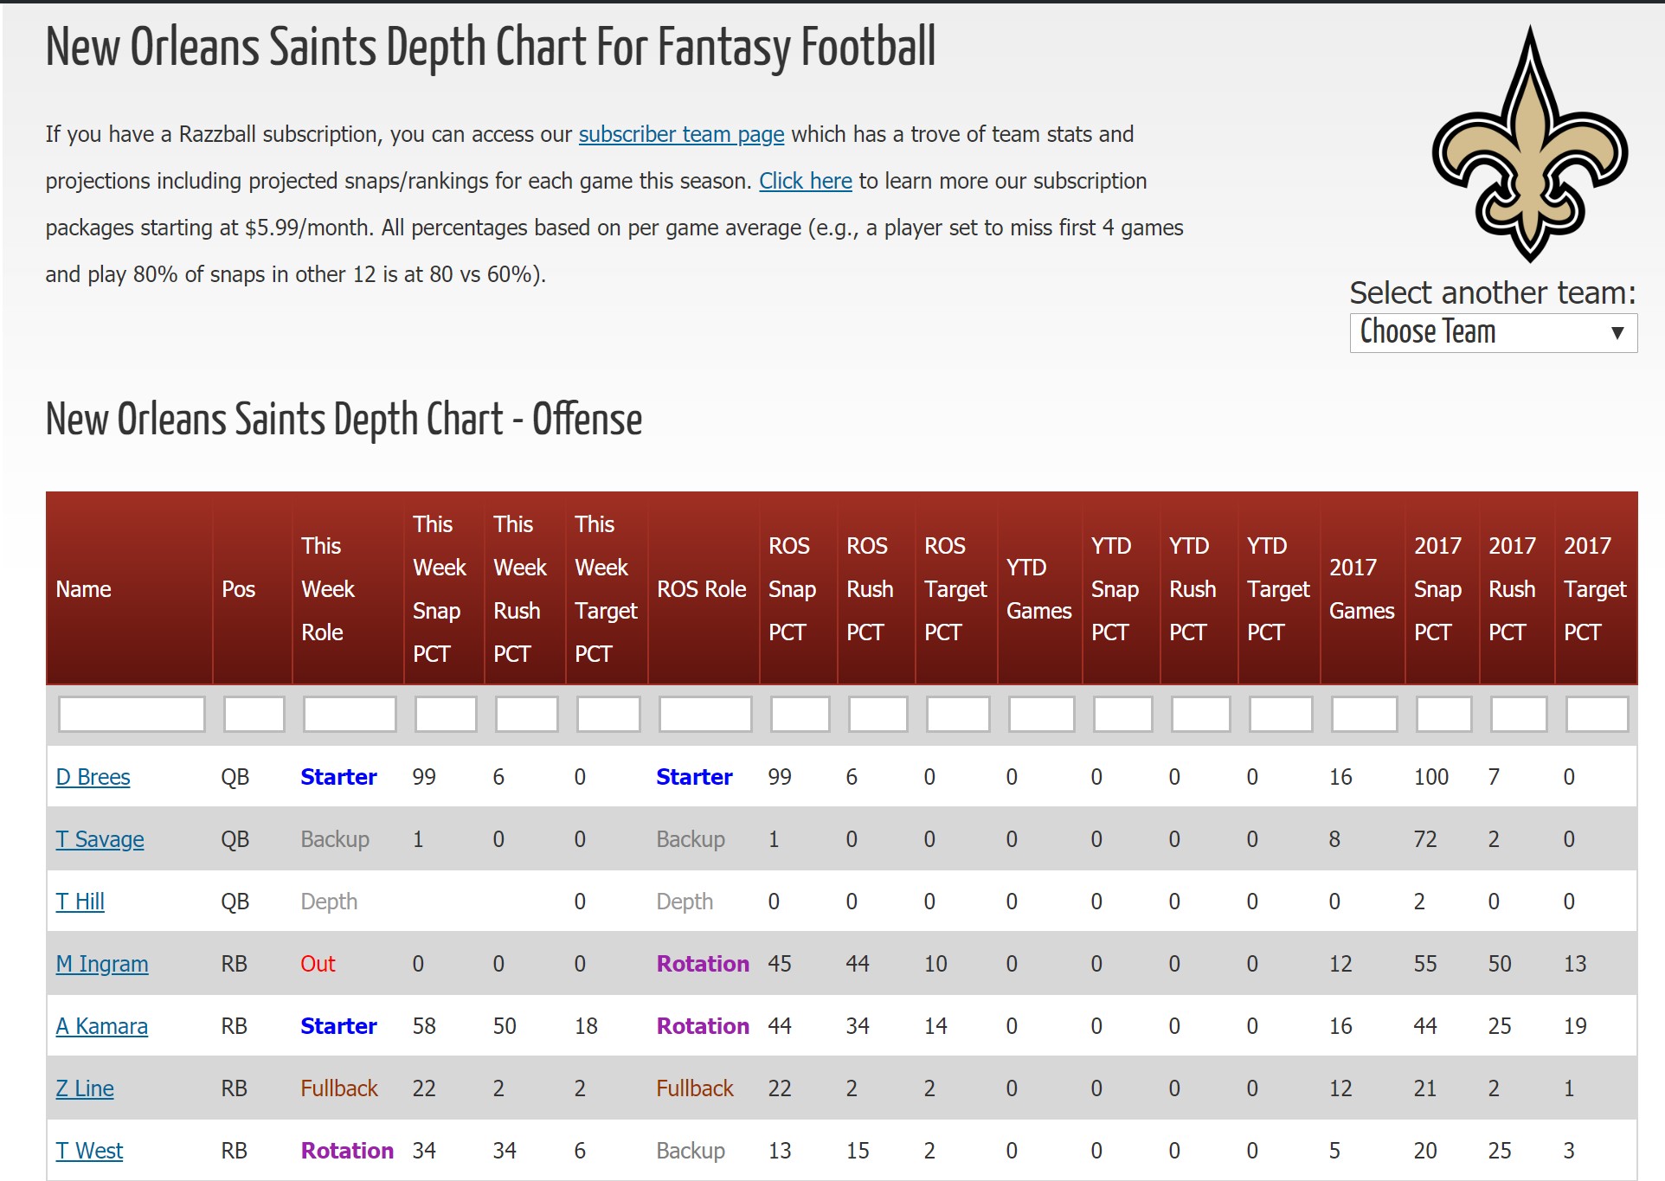The image size is (1665, 1181).
Task: Sort by 2017 Games column header
Action: [x=1361, y=589]
